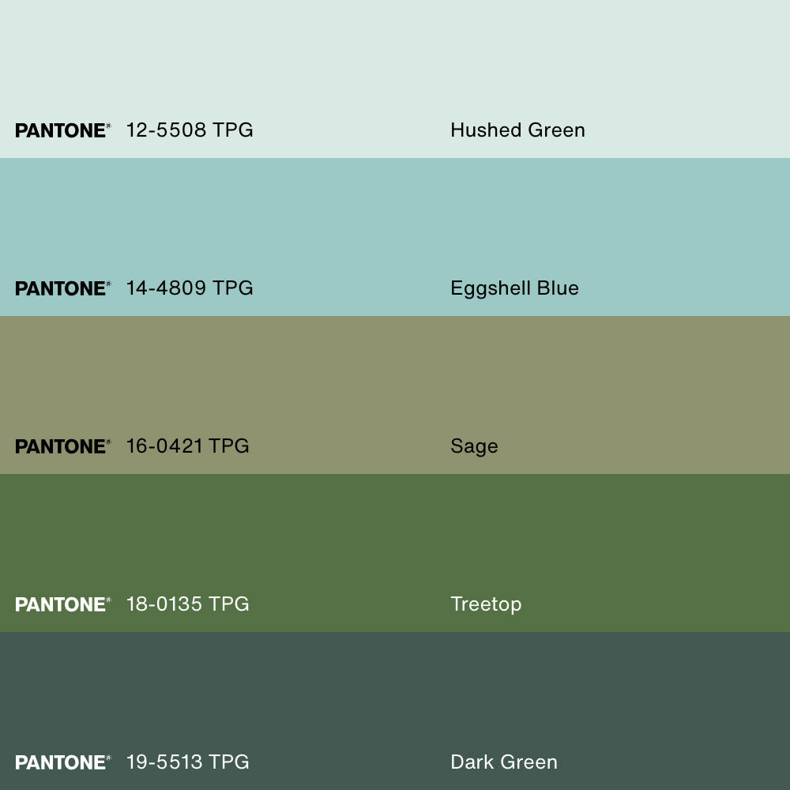790x790 pixels.
Task: Click the Hushed Green color swatch
Action: click(395, 63)
